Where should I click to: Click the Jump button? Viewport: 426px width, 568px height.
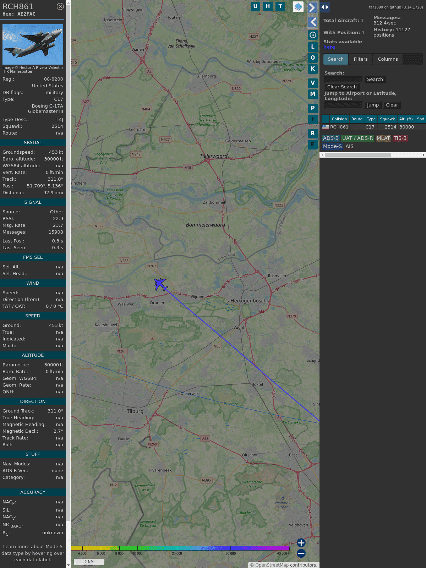click(x=373, y=105)
